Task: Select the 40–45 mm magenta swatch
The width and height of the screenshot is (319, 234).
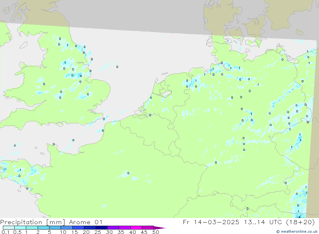Action: point(136,228)
